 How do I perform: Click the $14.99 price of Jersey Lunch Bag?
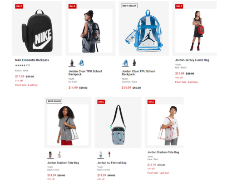click(x=180, y=73)
